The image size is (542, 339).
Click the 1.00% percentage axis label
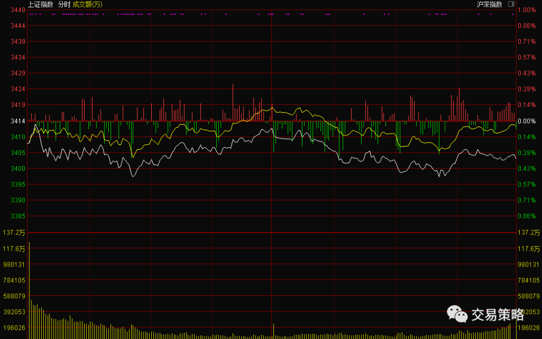pos(527,10)
